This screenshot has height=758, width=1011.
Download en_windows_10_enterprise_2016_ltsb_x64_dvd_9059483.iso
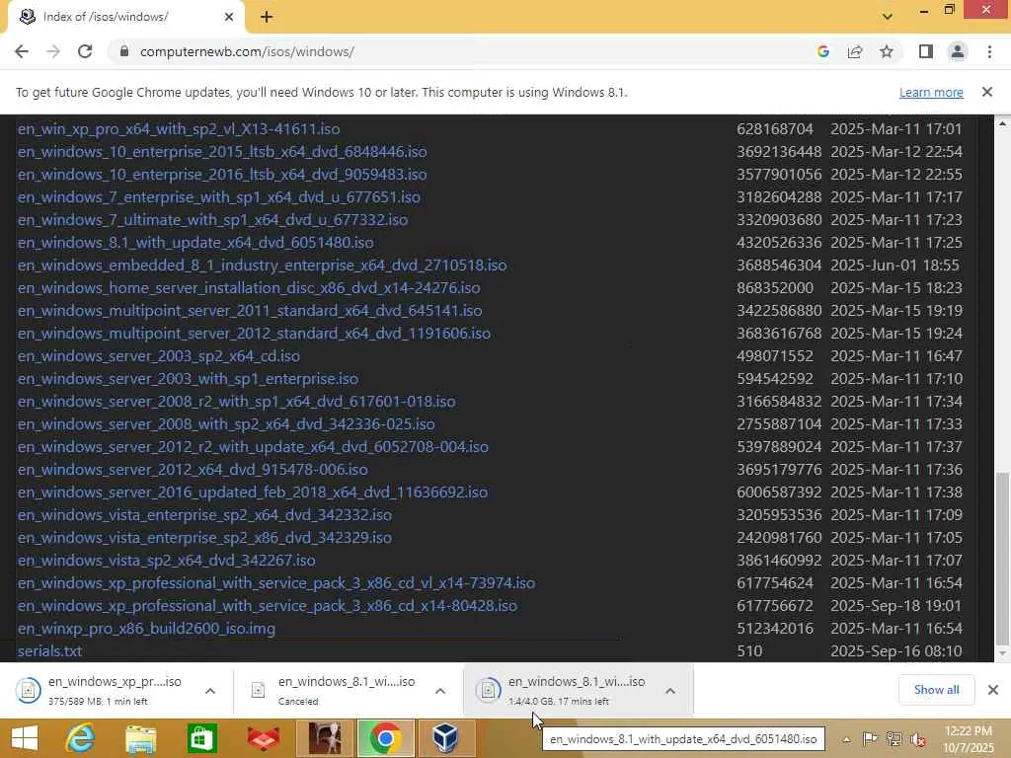(222, 174)
